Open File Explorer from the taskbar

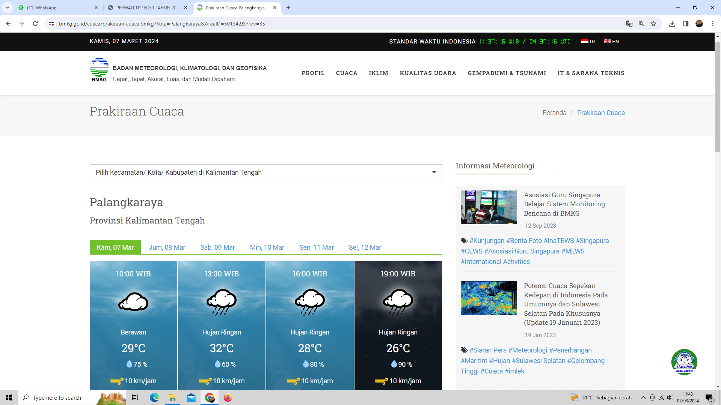[173, 397]
